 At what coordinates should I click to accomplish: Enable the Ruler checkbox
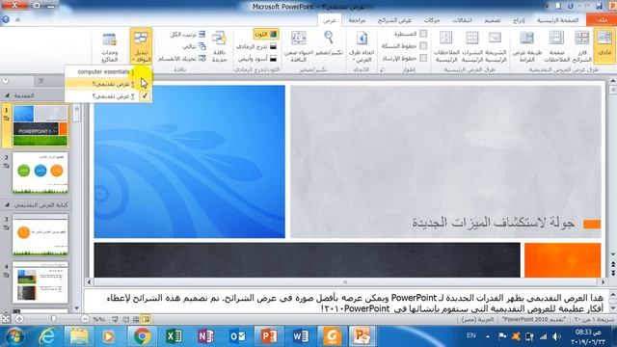click(423, 34)
